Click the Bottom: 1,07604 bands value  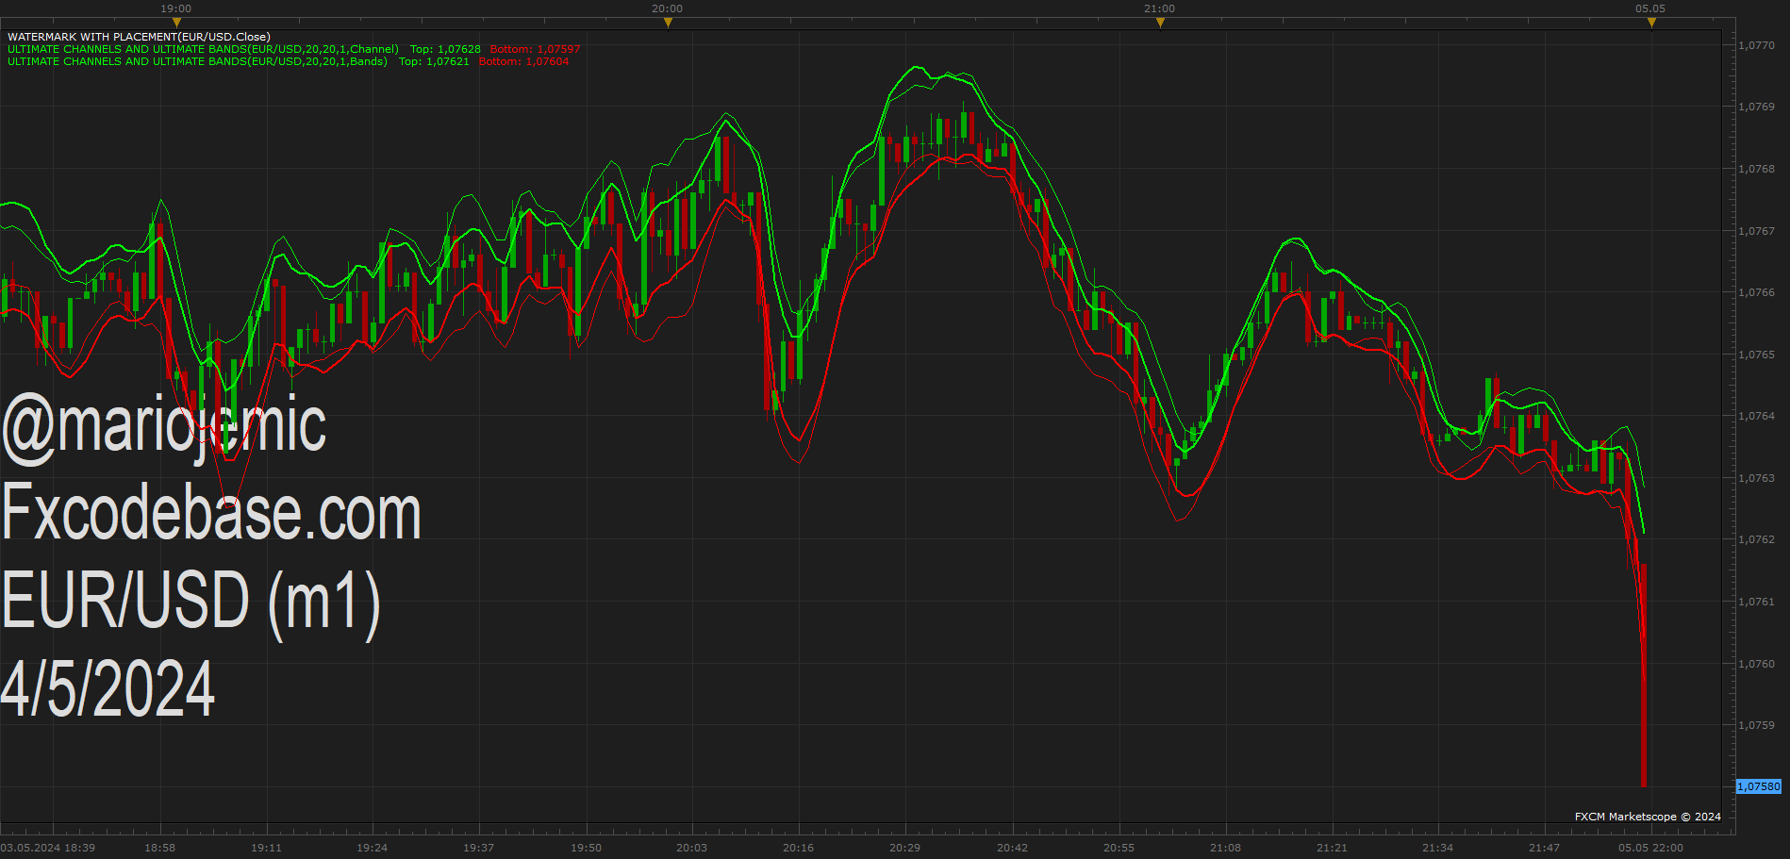click(523, 61)
